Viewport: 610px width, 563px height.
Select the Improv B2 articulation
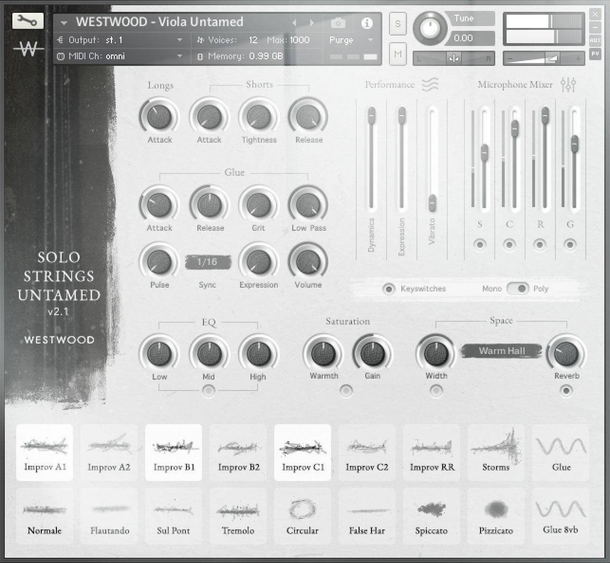click(238, 452)
